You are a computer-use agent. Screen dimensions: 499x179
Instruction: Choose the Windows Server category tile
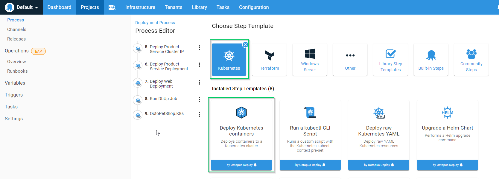(310, 60)
